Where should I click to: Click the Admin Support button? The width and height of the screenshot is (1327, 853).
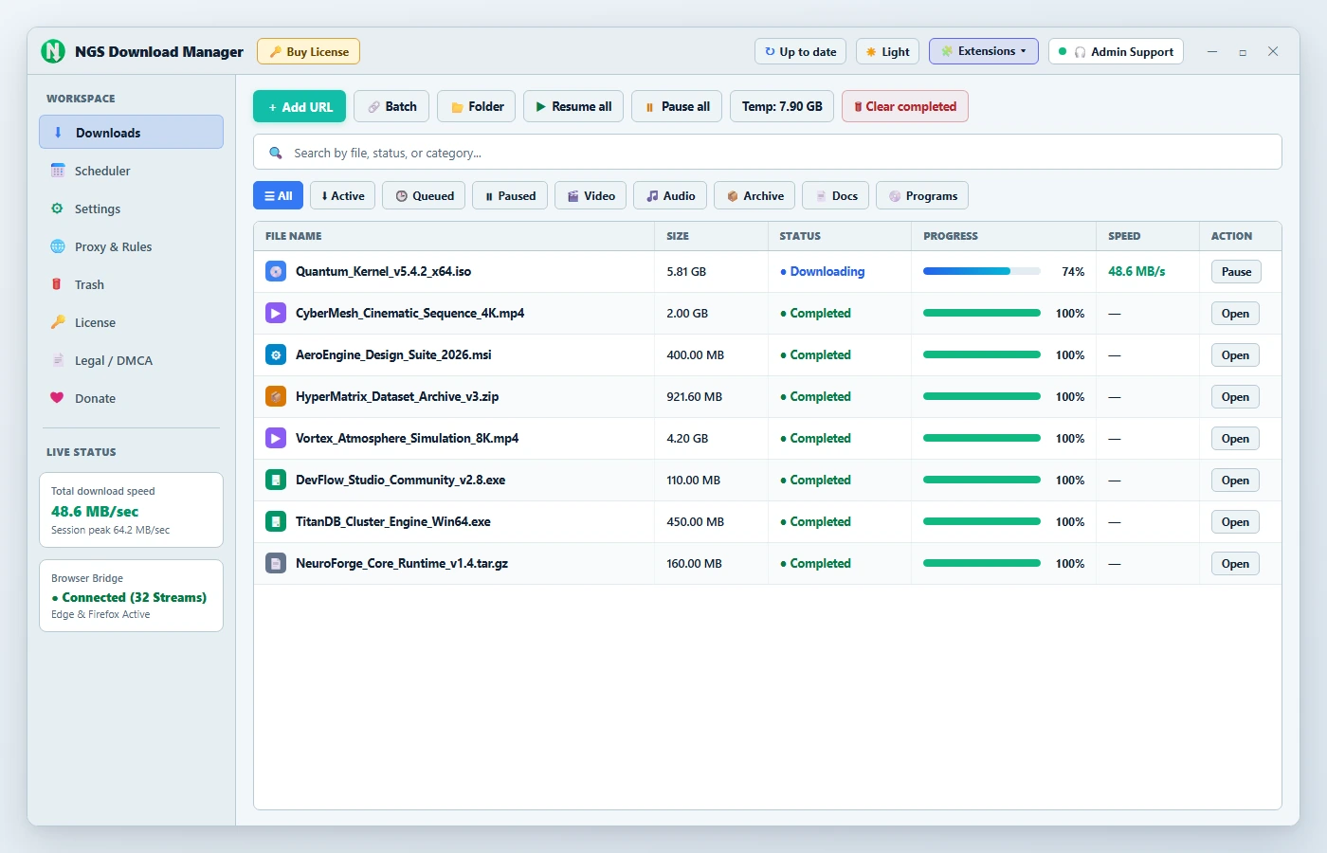click(1117, 51)
